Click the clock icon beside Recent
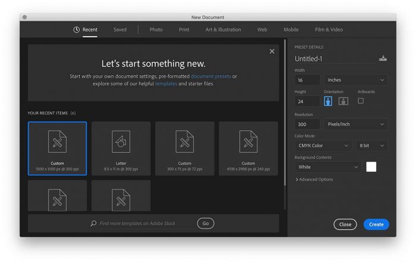416x263 pixels. [77, 30]
